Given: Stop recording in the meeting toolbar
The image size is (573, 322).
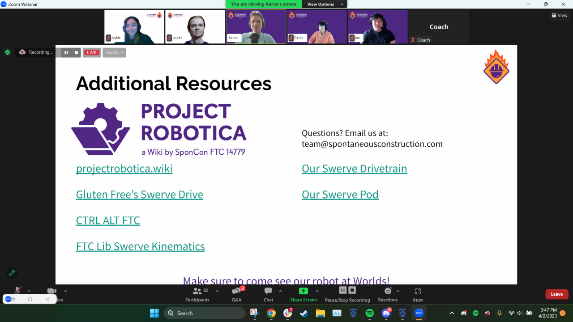Looking at the screenshot, I should coord(352,291).
